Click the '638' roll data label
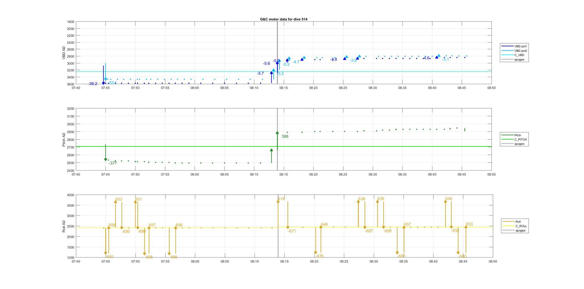 (362, 199)
